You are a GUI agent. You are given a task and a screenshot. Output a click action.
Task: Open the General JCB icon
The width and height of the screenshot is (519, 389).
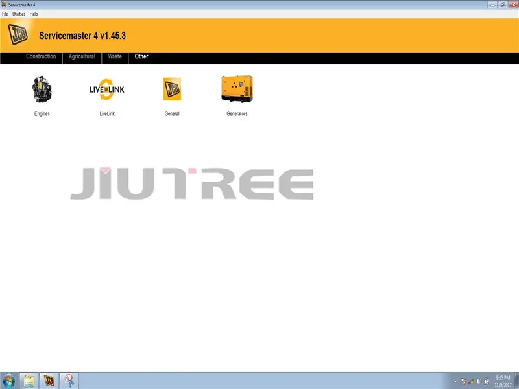(x=172, y=89)
